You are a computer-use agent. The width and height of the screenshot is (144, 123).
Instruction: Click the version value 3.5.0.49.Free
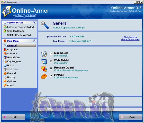pyautogui.click(x=77, y=36)
